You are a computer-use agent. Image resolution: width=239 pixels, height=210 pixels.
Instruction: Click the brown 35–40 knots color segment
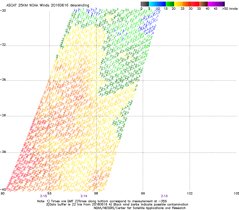pos(203,4)
